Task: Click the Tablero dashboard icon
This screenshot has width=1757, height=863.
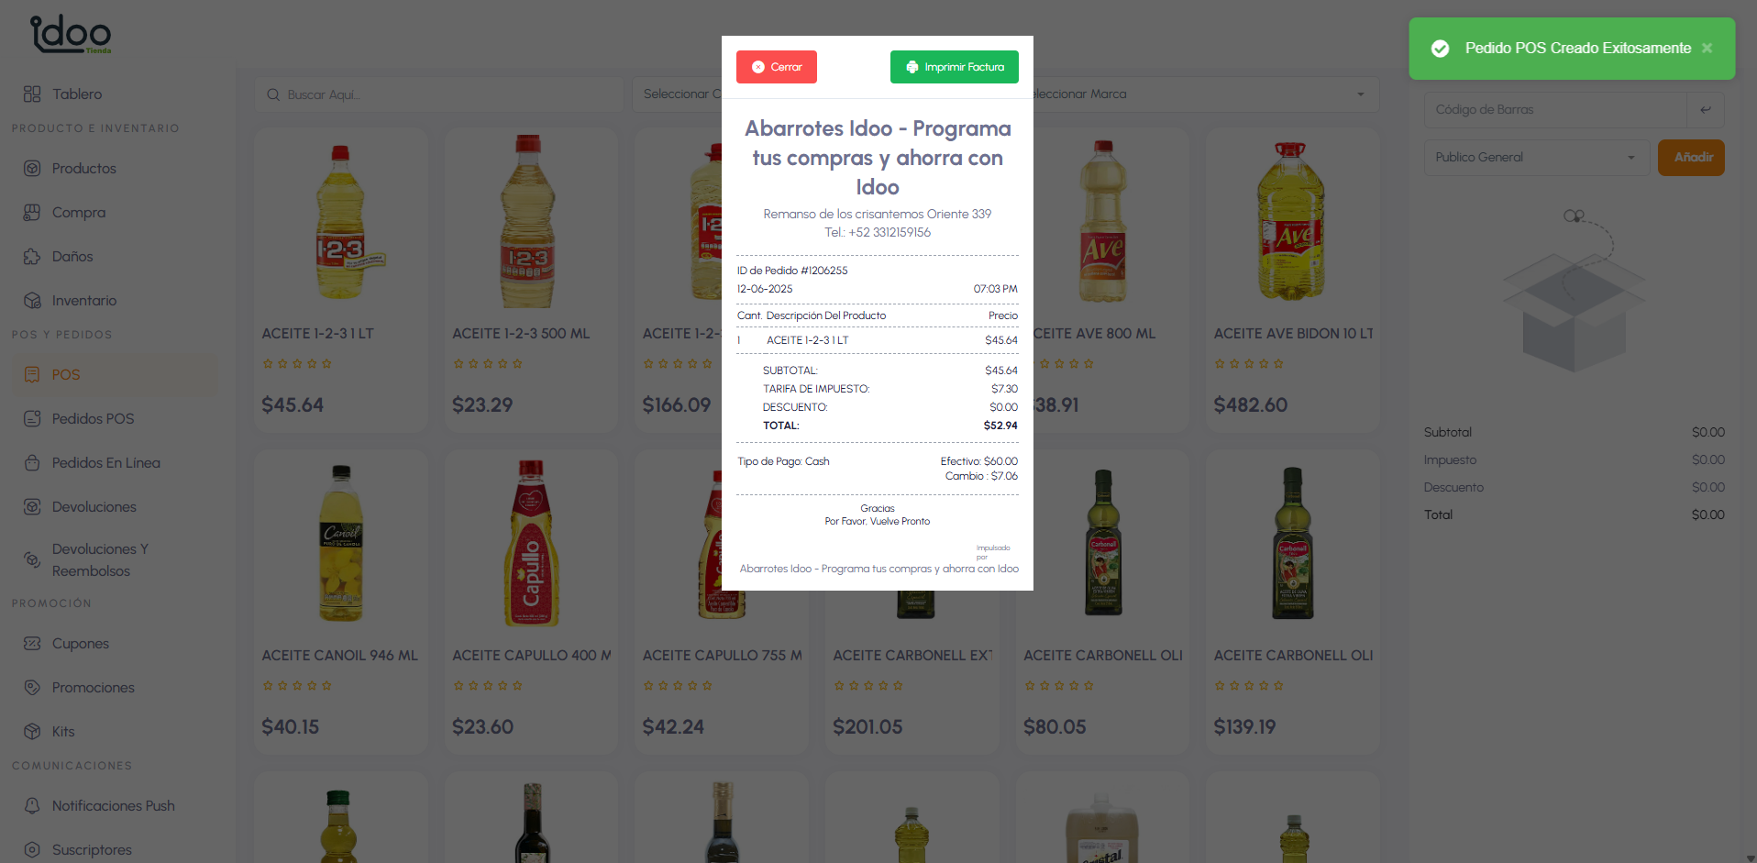Action: (x=32, y=94)
